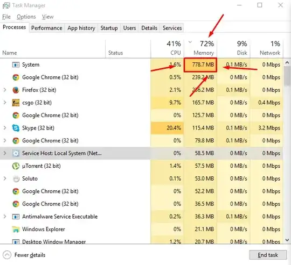The height and width of the screenshot is (265, 291).
Task: Expand the Firefox (32 bit) process group
Action: click(x=5, y=90)
